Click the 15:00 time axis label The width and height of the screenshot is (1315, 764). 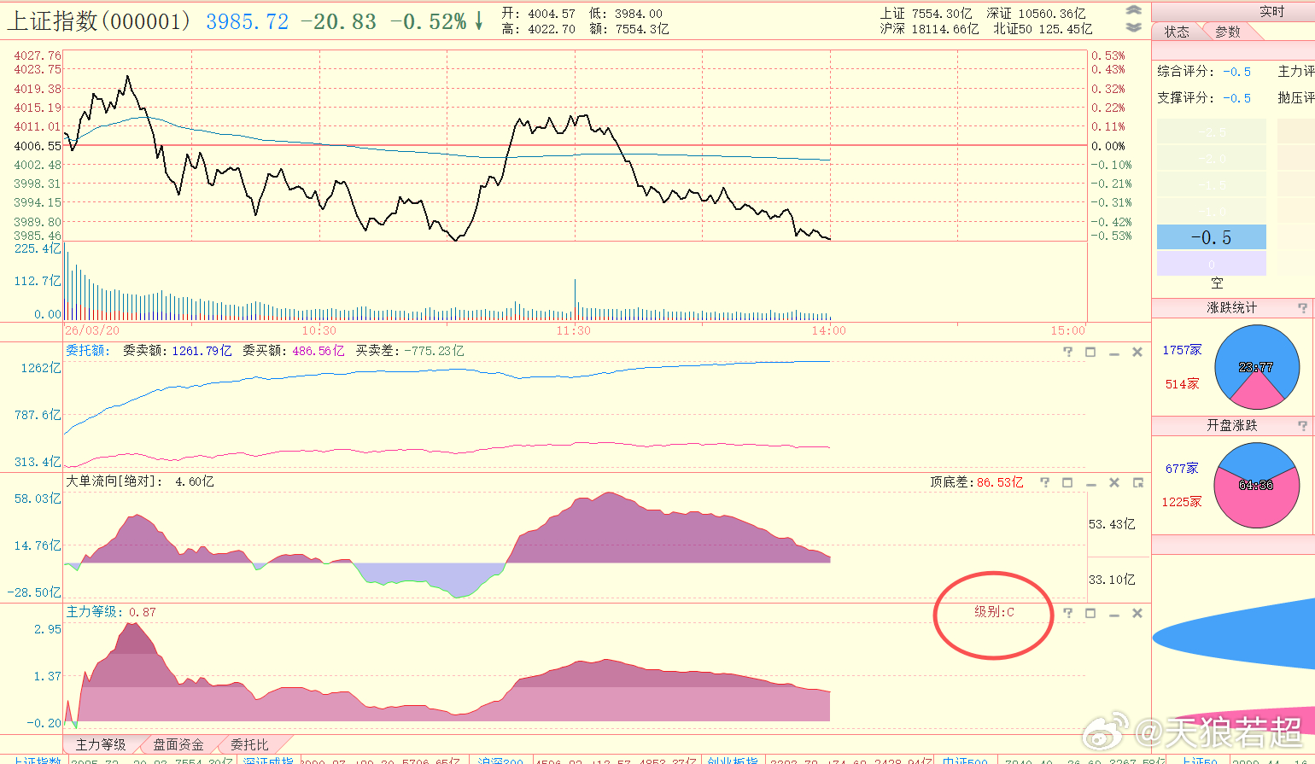pos(1067,330)
